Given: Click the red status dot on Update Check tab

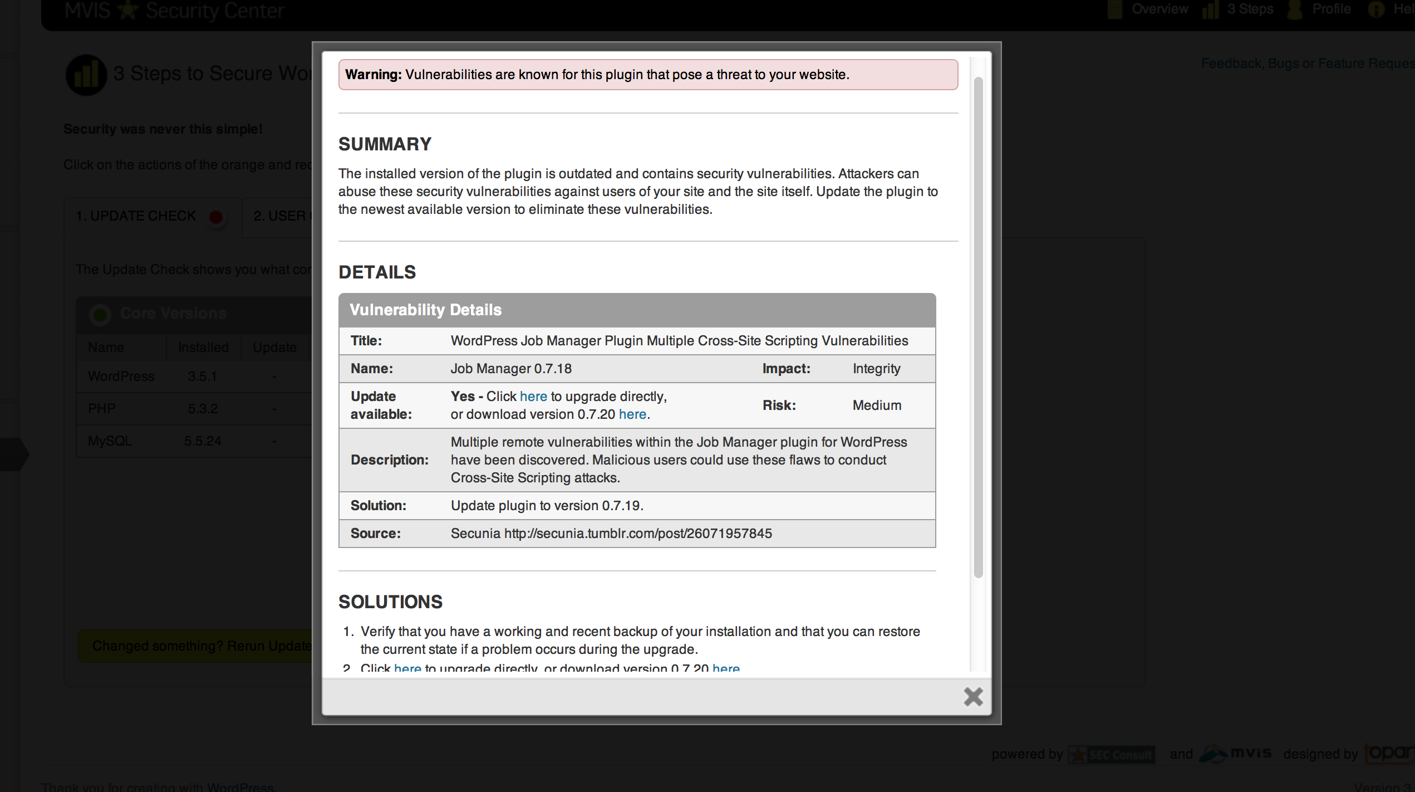Looking at the screenshot, I should point(216,217).
